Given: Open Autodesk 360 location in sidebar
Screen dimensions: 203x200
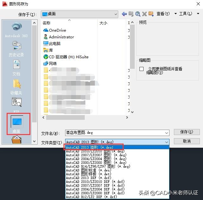Looking at the screenshot, I should coord(16,30).
